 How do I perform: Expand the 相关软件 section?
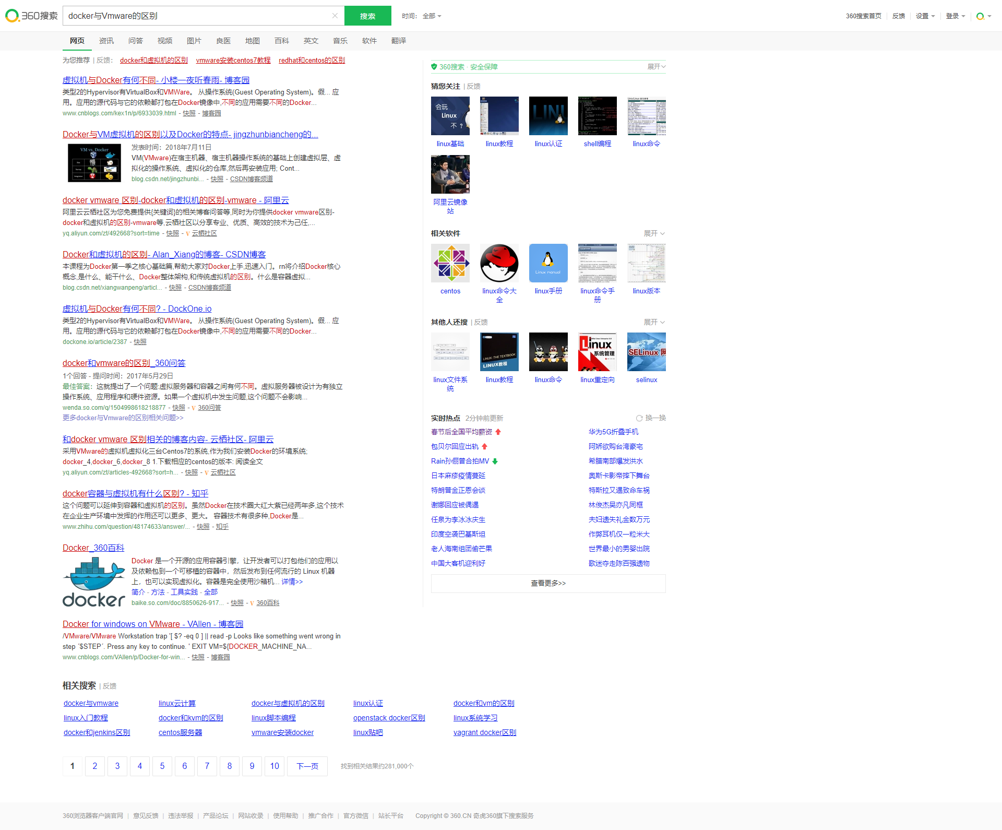(653, 233)
